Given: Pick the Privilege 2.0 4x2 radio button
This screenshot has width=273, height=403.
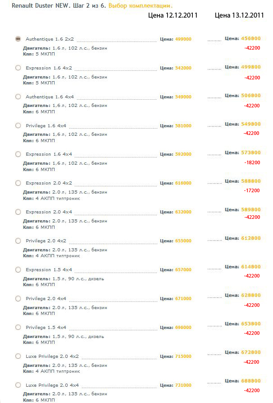Looking at the screenshot, I should 18,241.
